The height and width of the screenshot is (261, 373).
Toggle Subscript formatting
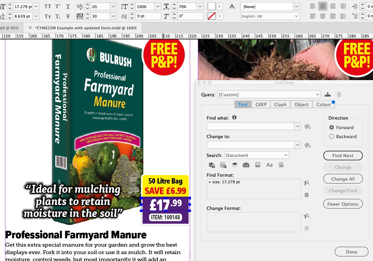pyautogui.click(x=58, y=16)
